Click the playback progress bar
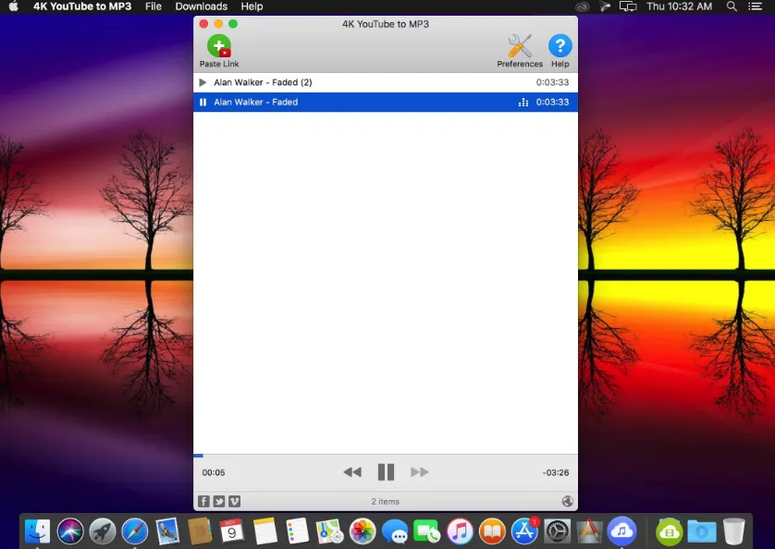This screenshot has height=549, width=775. pyautogui.click(x=386, y=455)
